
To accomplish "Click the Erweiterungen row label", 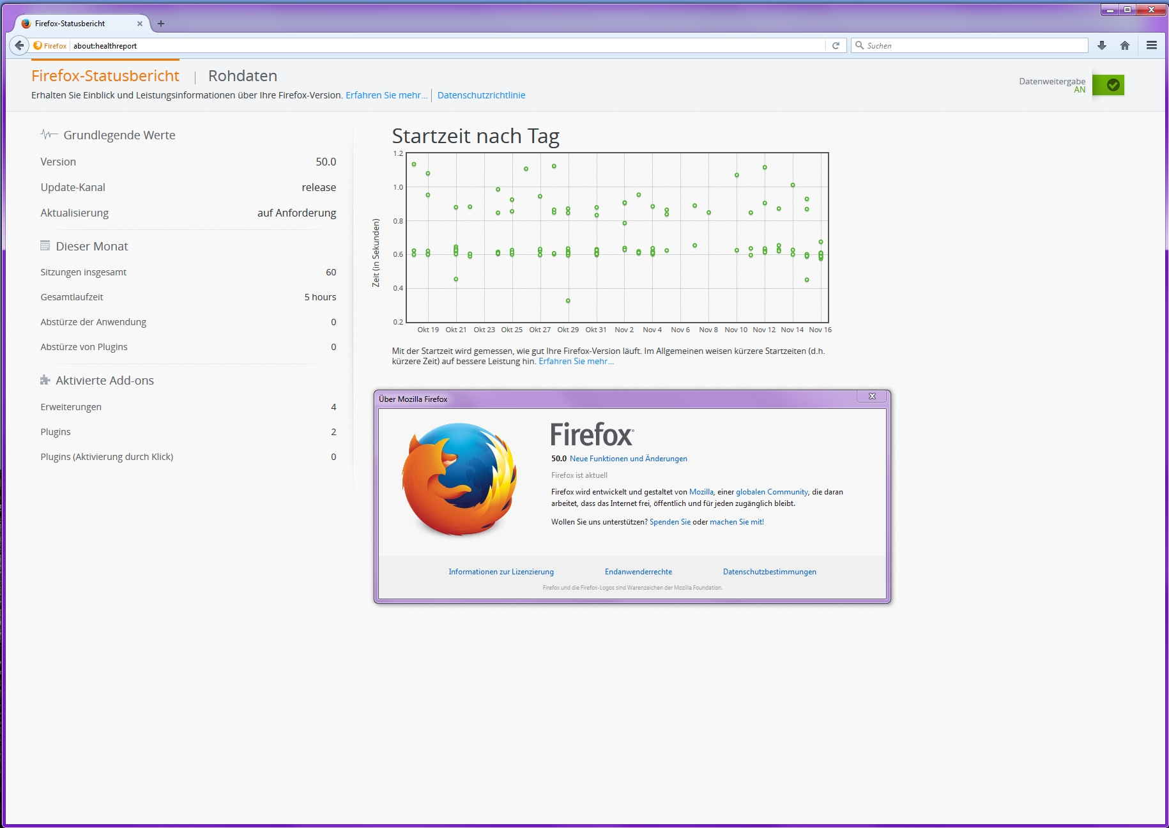I will pos(71,407).
